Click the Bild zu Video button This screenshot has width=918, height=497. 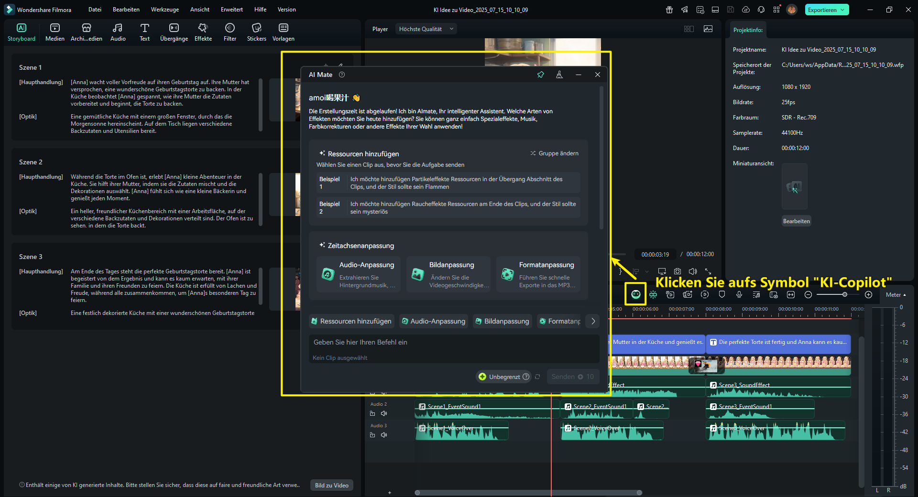332,485
